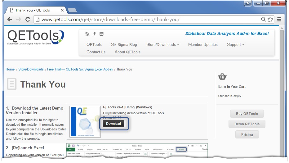Open the Six Sigma Blog menu item
This screenshot has width=289, height=163.
124,45
